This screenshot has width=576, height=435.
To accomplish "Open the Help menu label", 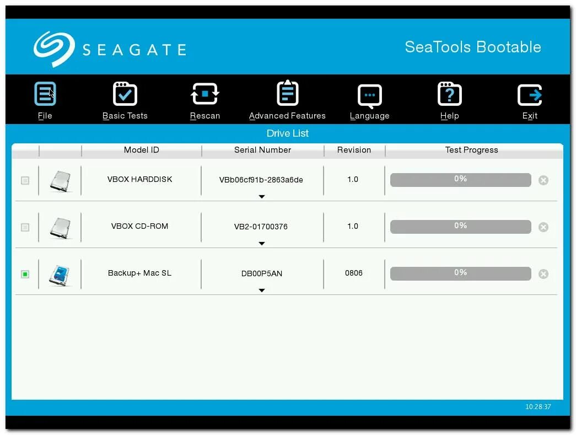I will coord(450,116).
